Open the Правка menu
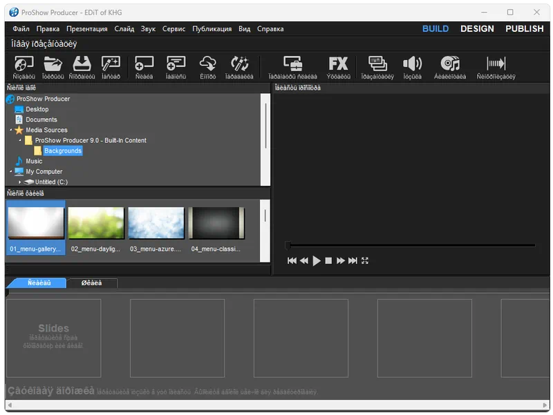Screen dimensions: 553x415 [48, 29]
